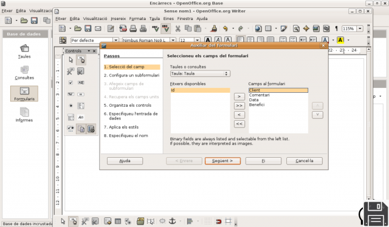Click the << remove all fields button
The width and height of the screenshot is (389, 227).
pyautogui.click(x=239, y=124)
